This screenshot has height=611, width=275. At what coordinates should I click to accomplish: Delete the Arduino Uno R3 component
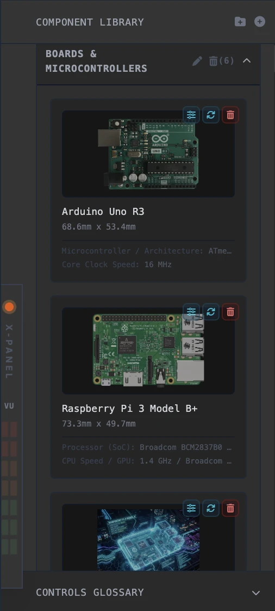coord(230,115)
